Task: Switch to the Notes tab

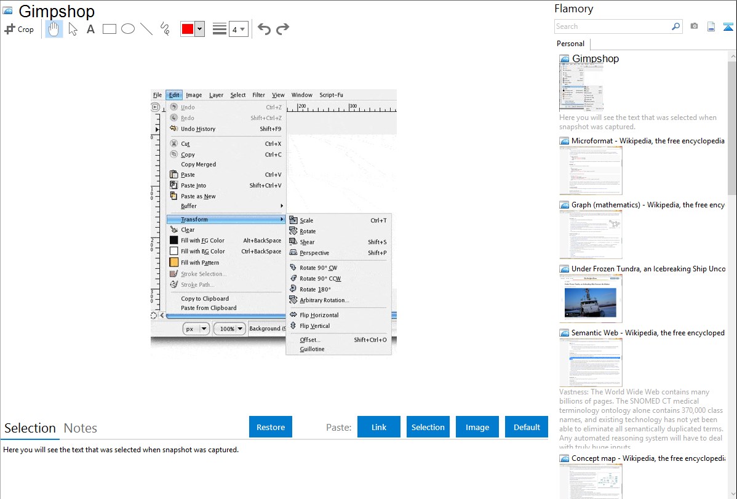Action: tap(81, 428)
